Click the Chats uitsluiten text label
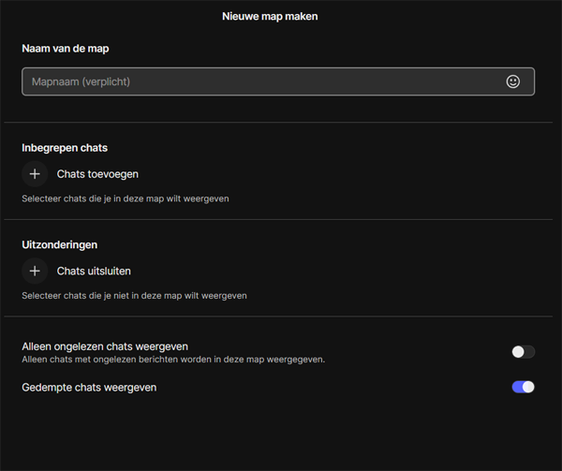This screenshot has width=562, height=471. [94, 271]
